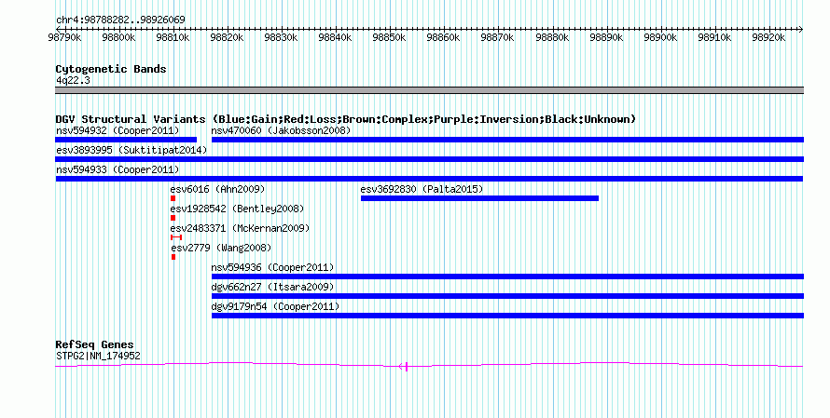Click the gray 4q22.3 cytogenetic band bar
The height and width of the screenshot is (418, 830).
pos(430,90)
